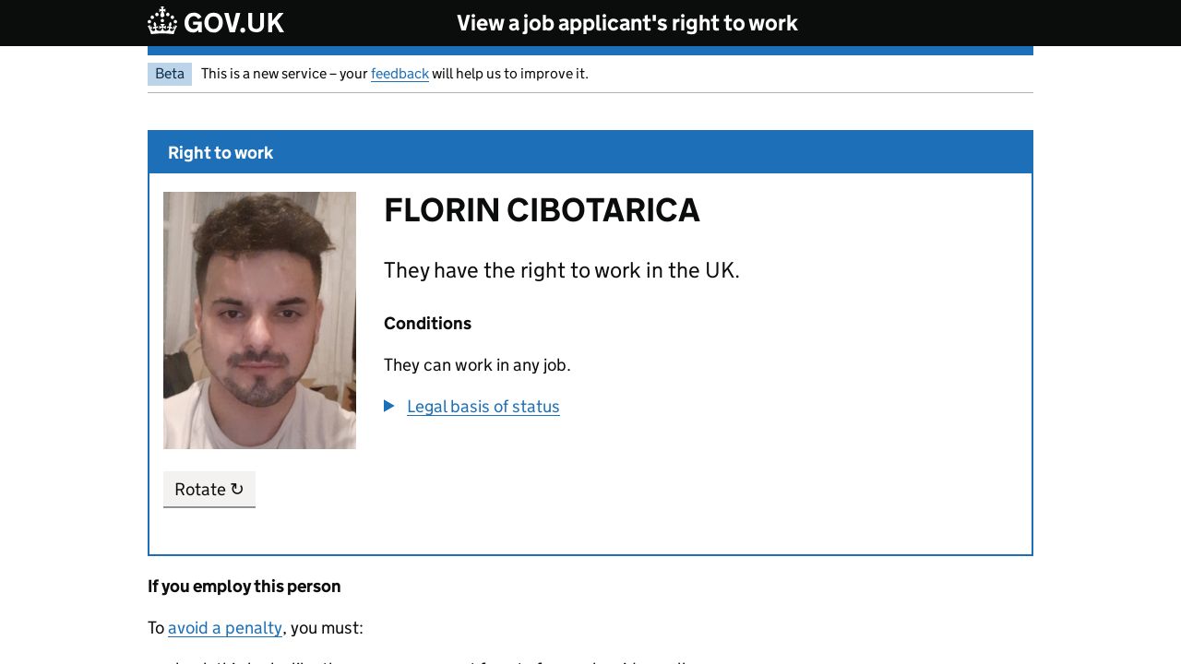The width and height of the screenshot is (1181, 664).
Task: Click 'This is a new service' banner text
Action: coord(284,74)
